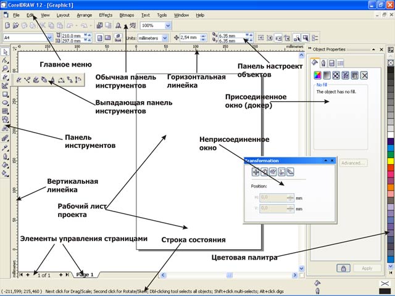Roll up the Transformation window
The image size is (395, 296).
point(326,160)
